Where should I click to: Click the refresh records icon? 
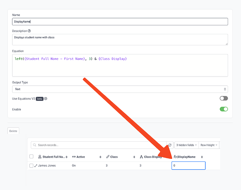(x=170, y=145)
